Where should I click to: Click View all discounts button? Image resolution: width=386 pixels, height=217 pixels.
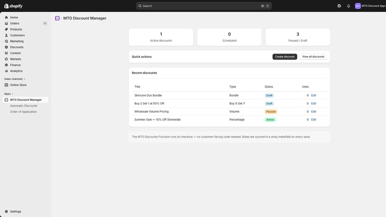pyautogui.click(x=313, y=56)
